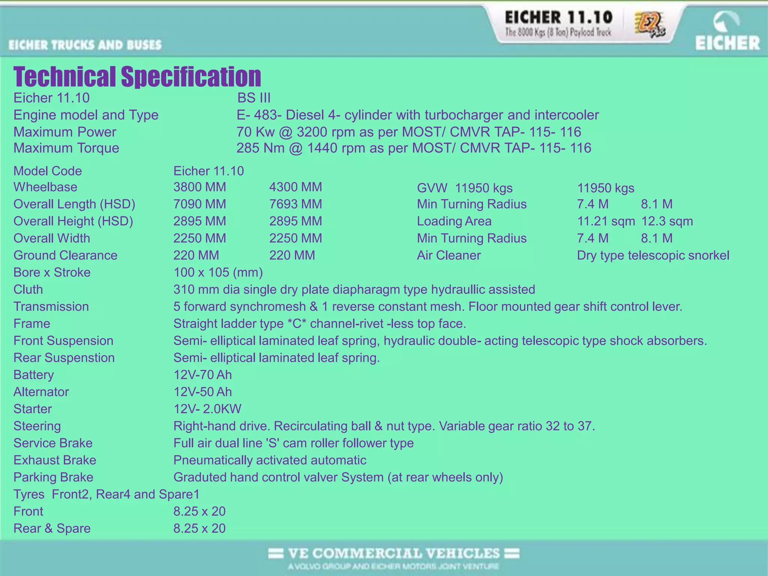Click the 12V-70 Ah battery value
Image resolution: width=768 pixels, height=576 pixels.
pos(202,375)
